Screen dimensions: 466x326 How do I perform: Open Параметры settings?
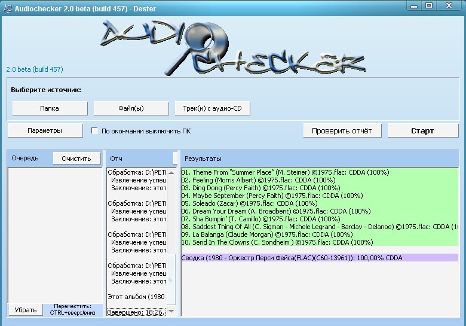click(45, 130)
